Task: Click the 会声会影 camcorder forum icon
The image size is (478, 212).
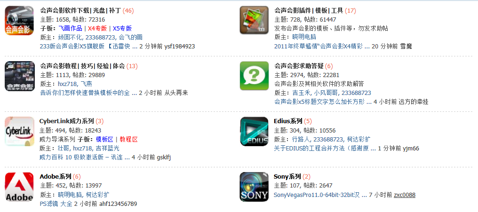Action: [19, 20]
